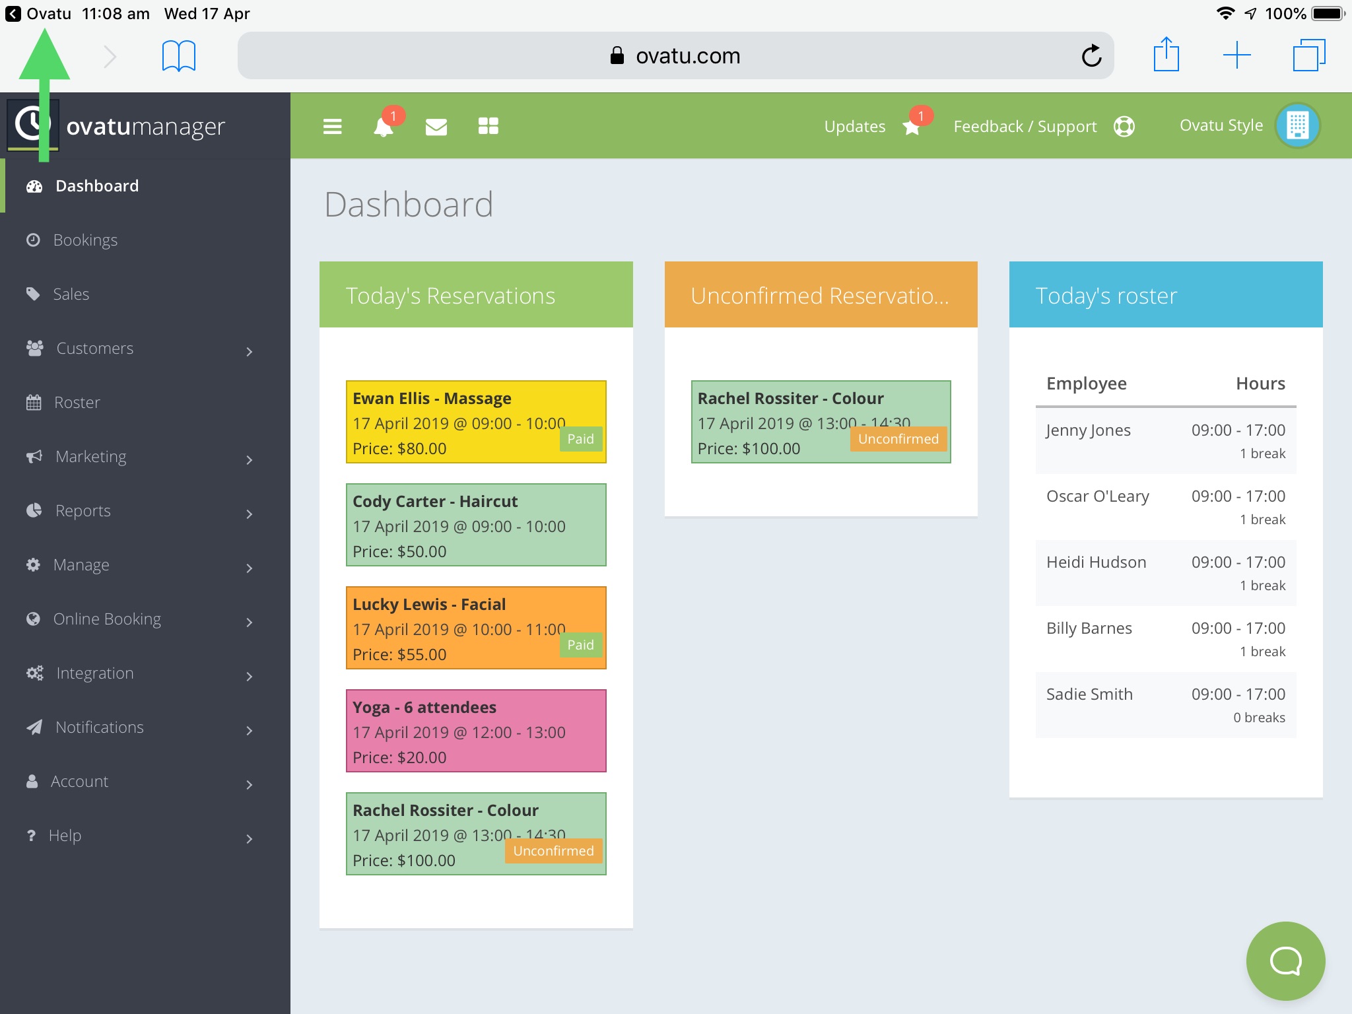The height and width of the screenshot is (1014, 1352).
Task: Expand the Marketing submenu
Action: [x=249, y=459]
